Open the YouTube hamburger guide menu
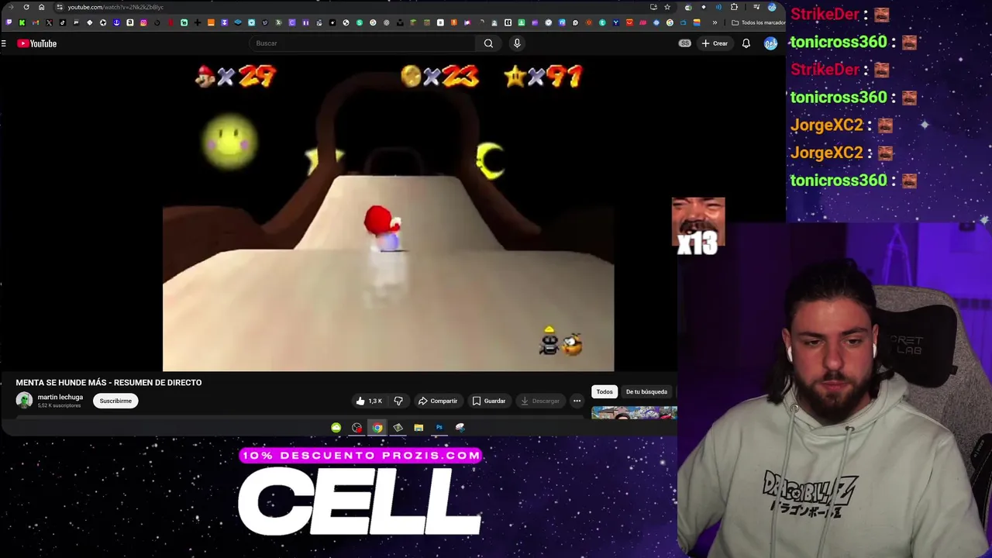Screen dimensions: 992x558 tap(4, 43)
